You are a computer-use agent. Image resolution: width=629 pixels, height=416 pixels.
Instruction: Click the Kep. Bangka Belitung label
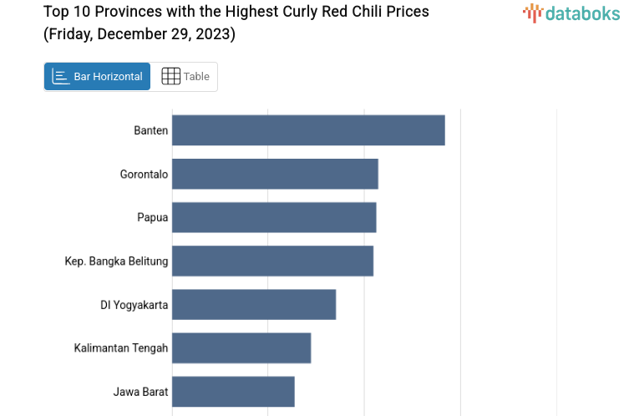tap(116, 261)
